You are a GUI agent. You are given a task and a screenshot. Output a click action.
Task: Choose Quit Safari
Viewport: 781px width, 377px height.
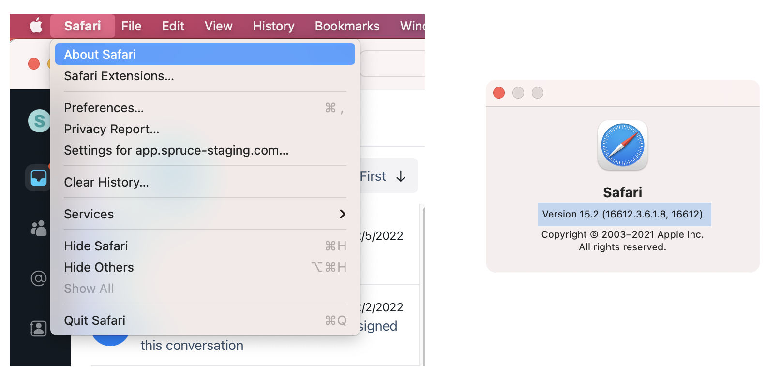click(205, 320)
